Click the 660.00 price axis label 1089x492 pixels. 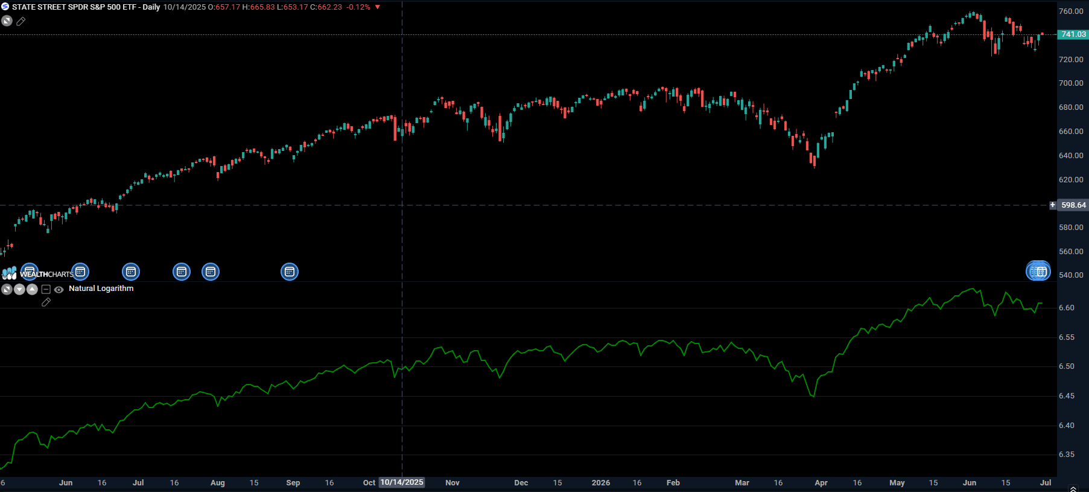coord(1071,132)
